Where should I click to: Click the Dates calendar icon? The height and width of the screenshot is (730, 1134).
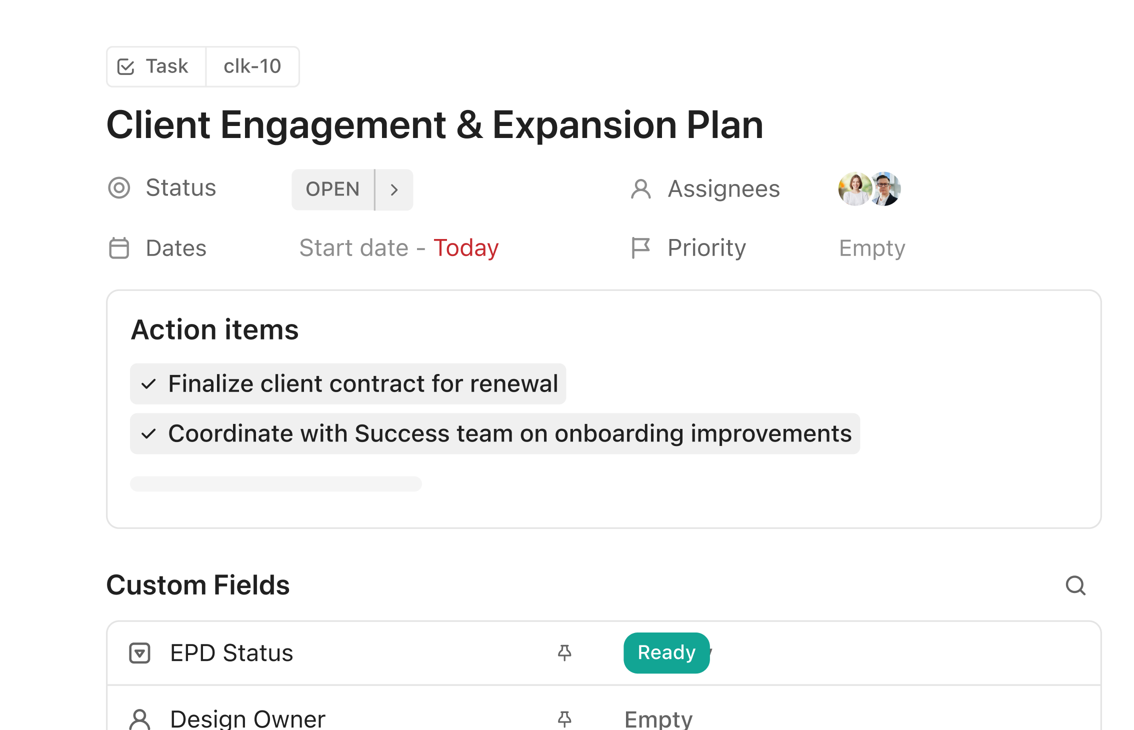point(119,248)
